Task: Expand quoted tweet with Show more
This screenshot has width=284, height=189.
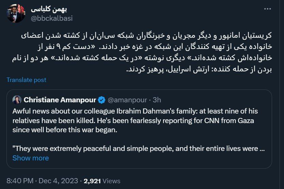Action: (x=31, y=158)
